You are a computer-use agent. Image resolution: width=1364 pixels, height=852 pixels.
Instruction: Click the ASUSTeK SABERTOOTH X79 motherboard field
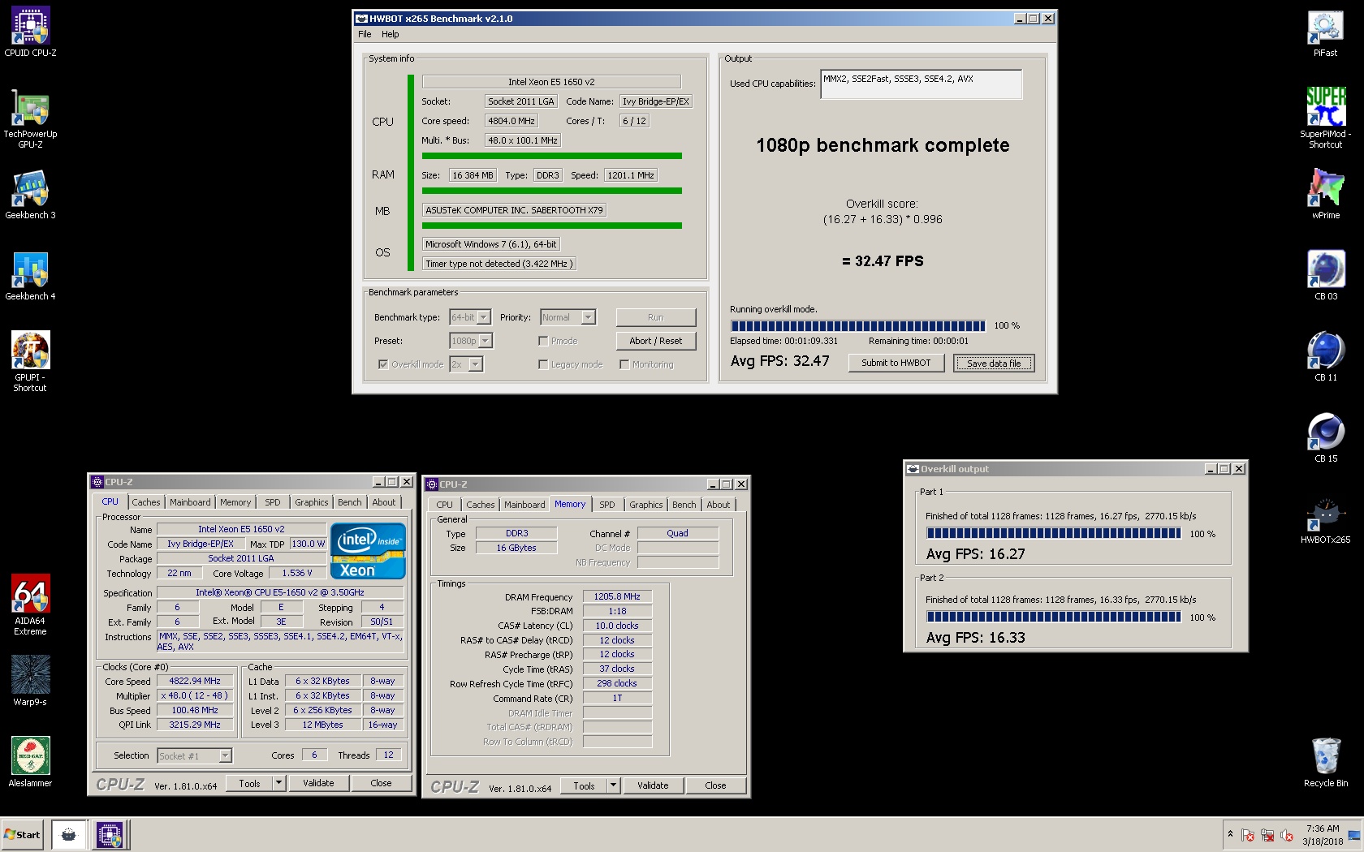pyautogui.click(x=514, y=210)
